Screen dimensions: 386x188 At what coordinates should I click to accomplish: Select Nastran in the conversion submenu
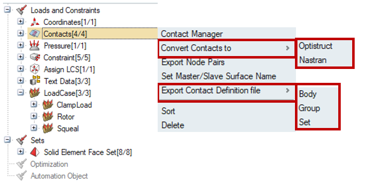click(313, 60)
